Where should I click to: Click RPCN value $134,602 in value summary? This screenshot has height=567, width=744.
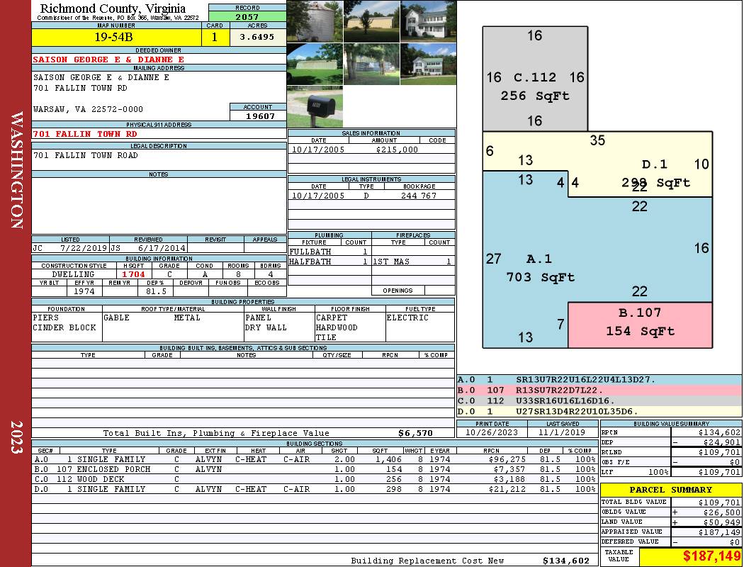click(719, 433)
